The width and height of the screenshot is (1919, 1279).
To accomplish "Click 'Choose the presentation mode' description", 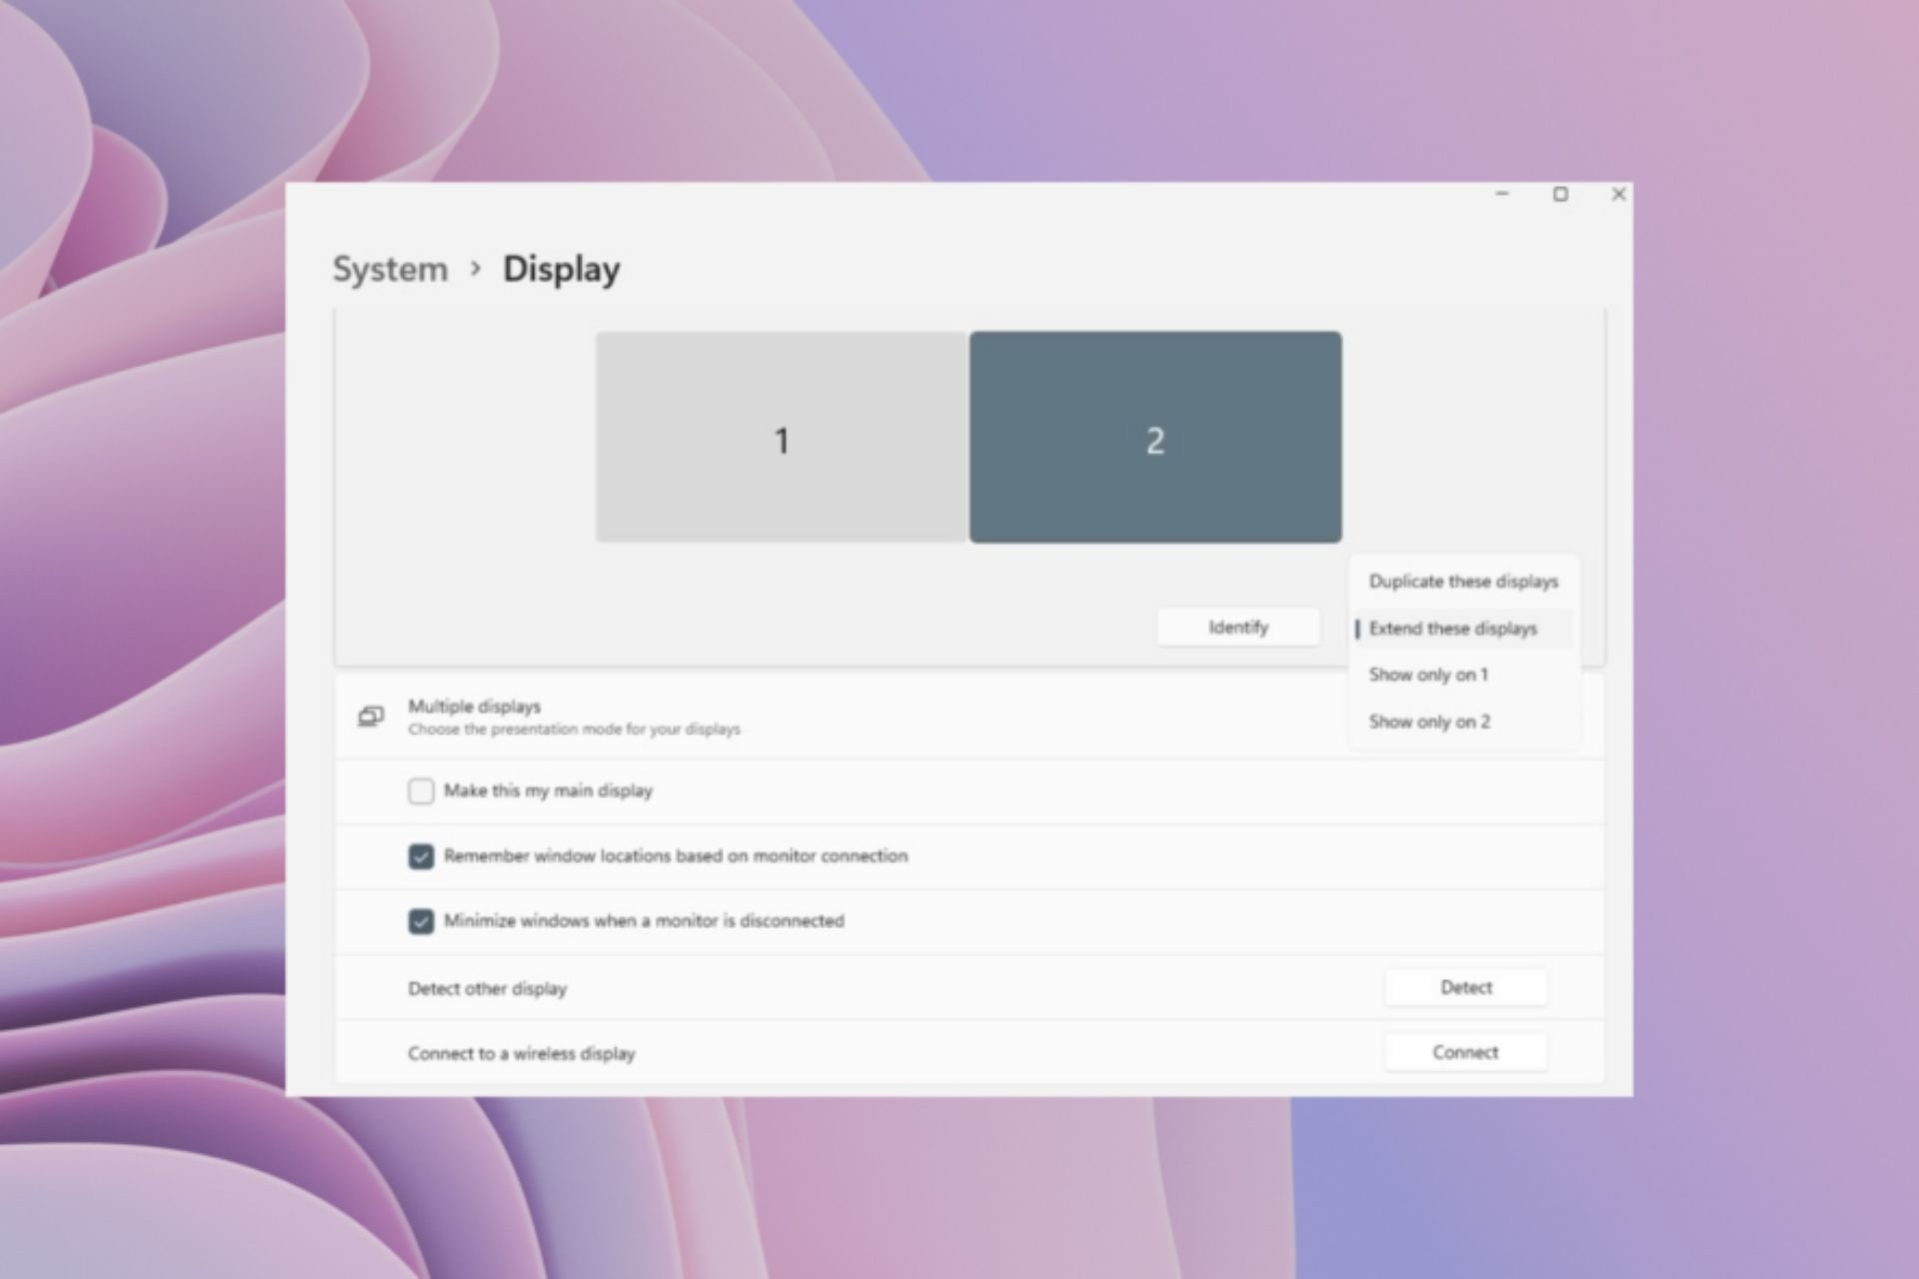I will [574, 729].
